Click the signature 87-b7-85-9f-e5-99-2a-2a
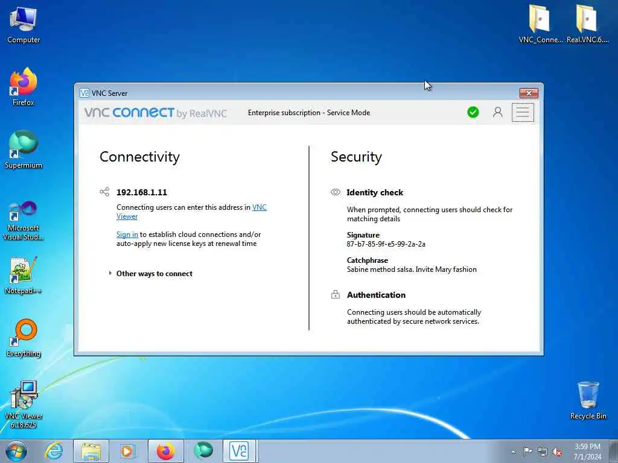The image size is (618, 463). click(x=386, y=244)
